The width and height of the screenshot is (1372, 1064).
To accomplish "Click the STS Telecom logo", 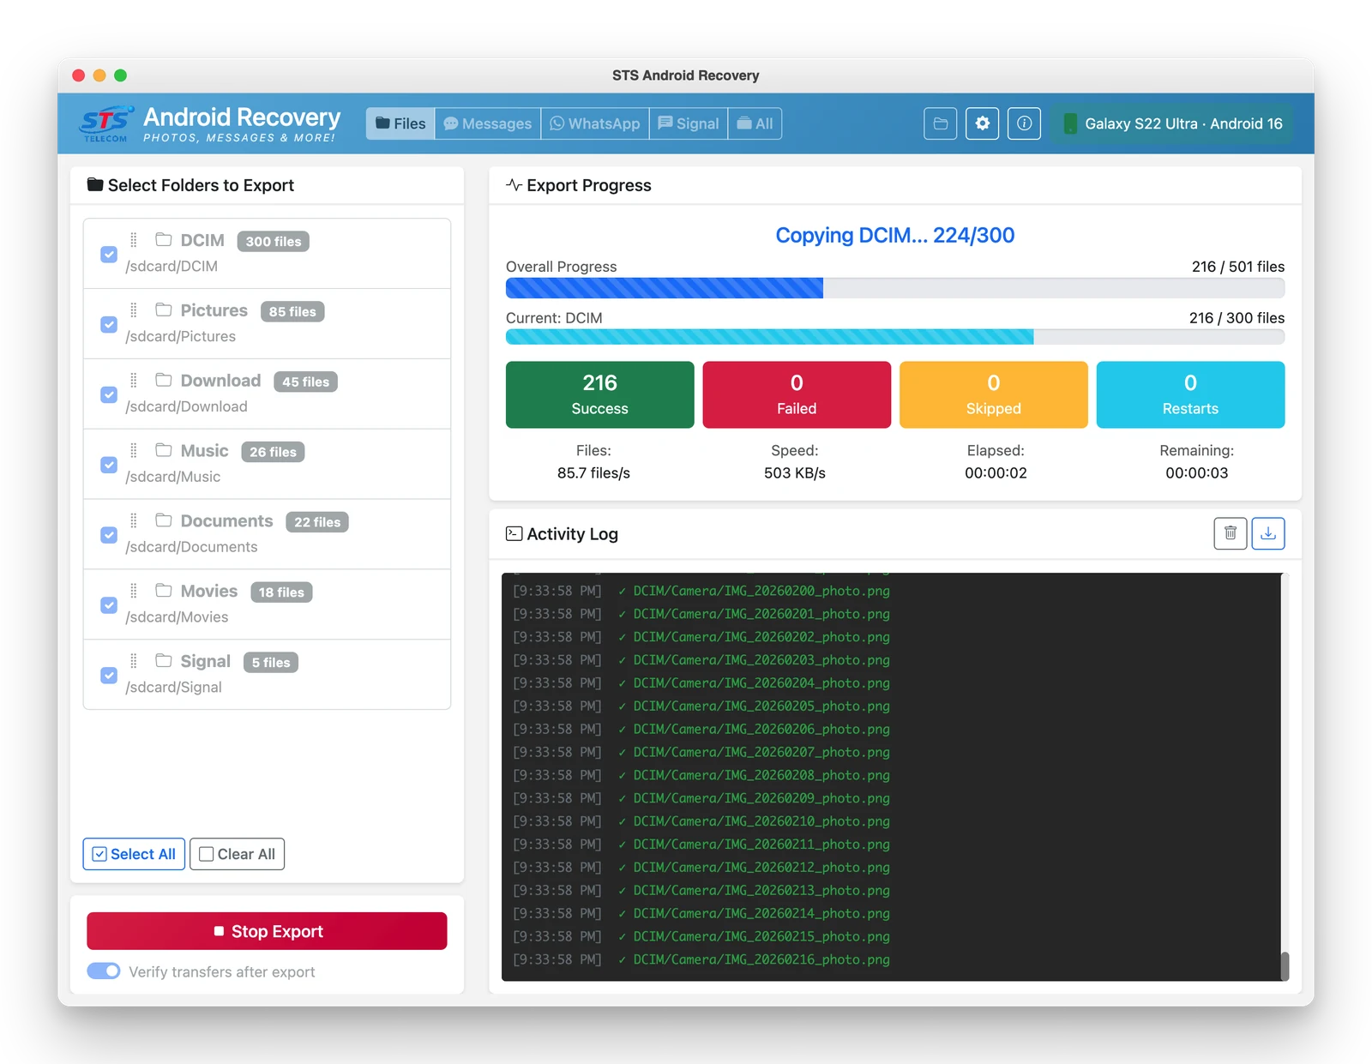I will click(x=106, y=123).
